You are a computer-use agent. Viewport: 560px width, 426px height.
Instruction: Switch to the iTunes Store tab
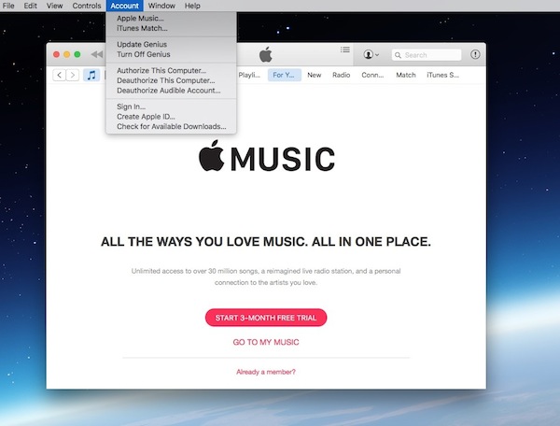(x=442, y=75)
